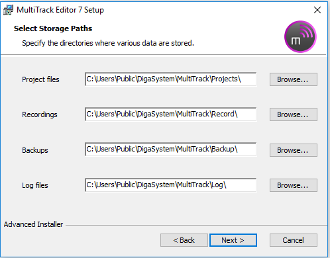The height and width of the screenshot is (258, 330).
Task: Click the Backups label
Action: [35, 150]
